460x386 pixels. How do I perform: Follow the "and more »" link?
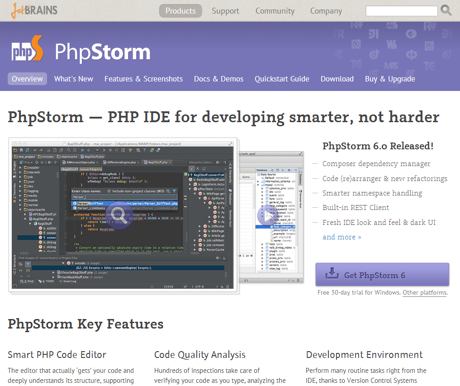(x=341, y=237)
